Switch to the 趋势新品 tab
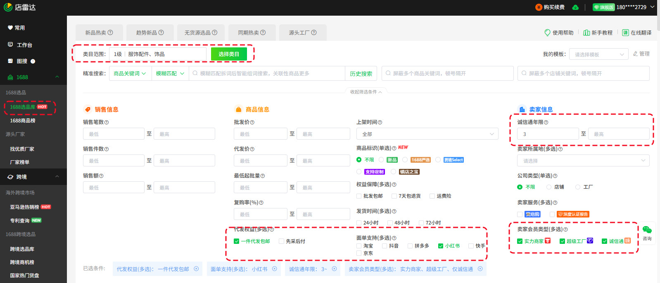 click(150, 33)
